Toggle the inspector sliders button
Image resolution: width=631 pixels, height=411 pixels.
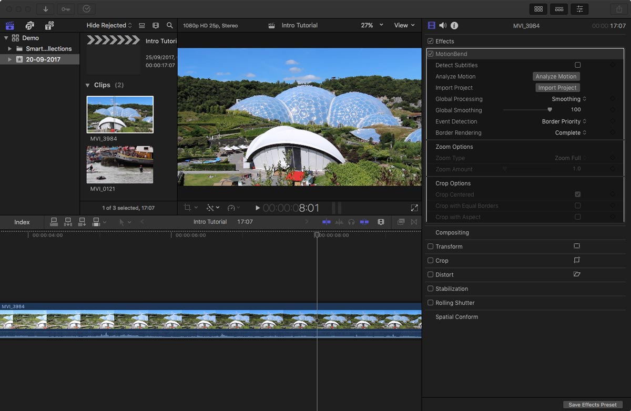point(579,9)
